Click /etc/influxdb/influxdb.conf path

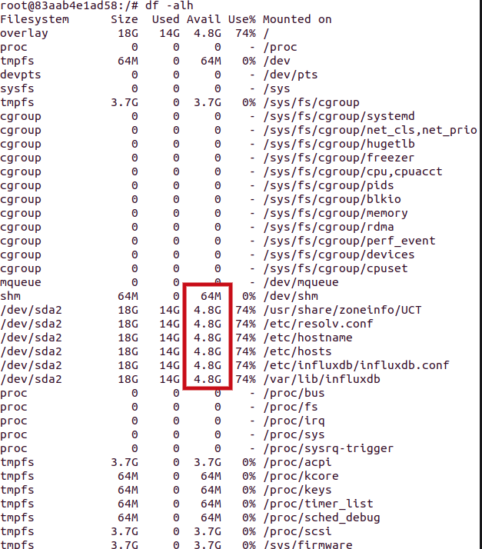(x=357, y=365)
